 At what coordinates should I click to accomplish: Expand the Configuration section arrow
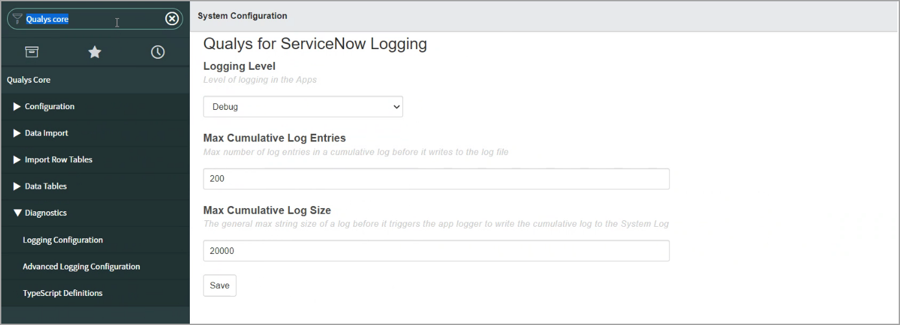click(x=17, y=107)
